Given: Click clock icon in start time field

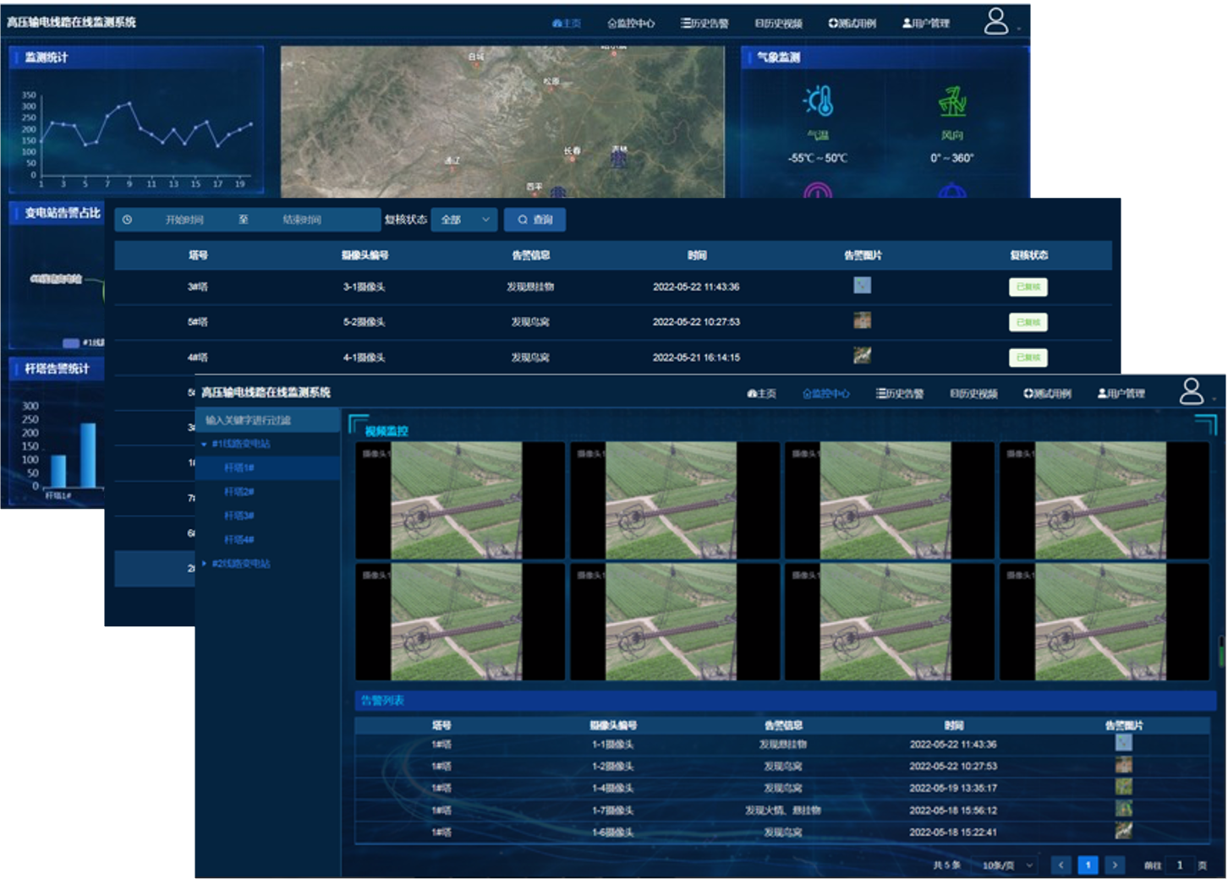Looking at the screenshot, I should click(x=127, y=220).
